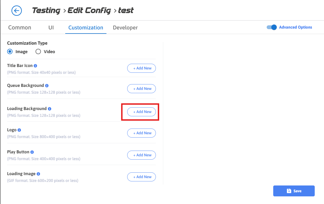
Task: Click info icon next to Loading Image
Action: pyautogui.click(x=38, y=174)
